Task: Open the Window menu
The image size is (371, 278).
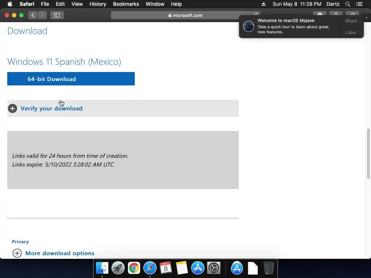Action: point(155,4)
